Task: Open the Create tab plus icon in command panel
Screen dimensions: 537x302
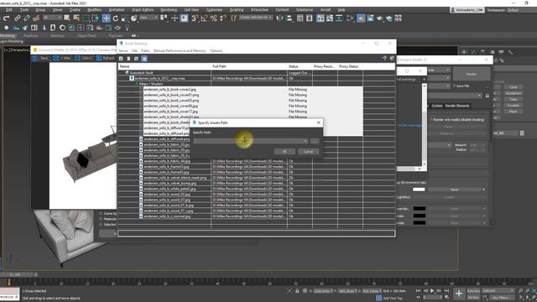Action: click(x=464, y=52)
